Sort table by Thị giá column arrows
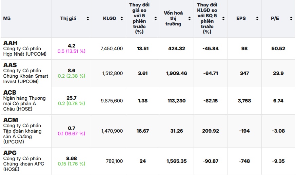 (88, 18)
